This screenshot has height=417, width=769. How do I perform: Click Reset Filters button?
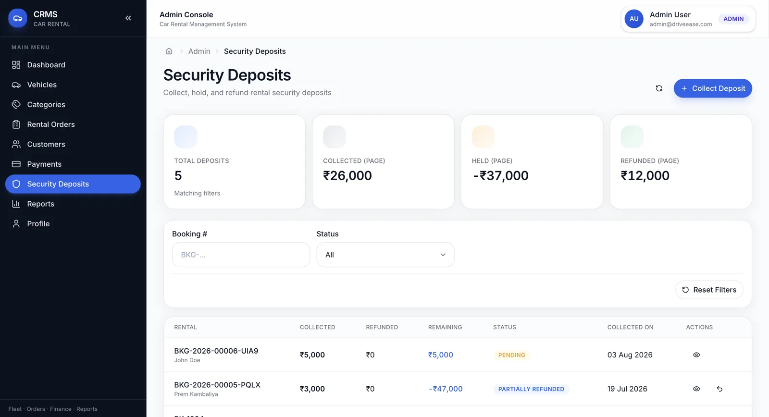(709, 290)
